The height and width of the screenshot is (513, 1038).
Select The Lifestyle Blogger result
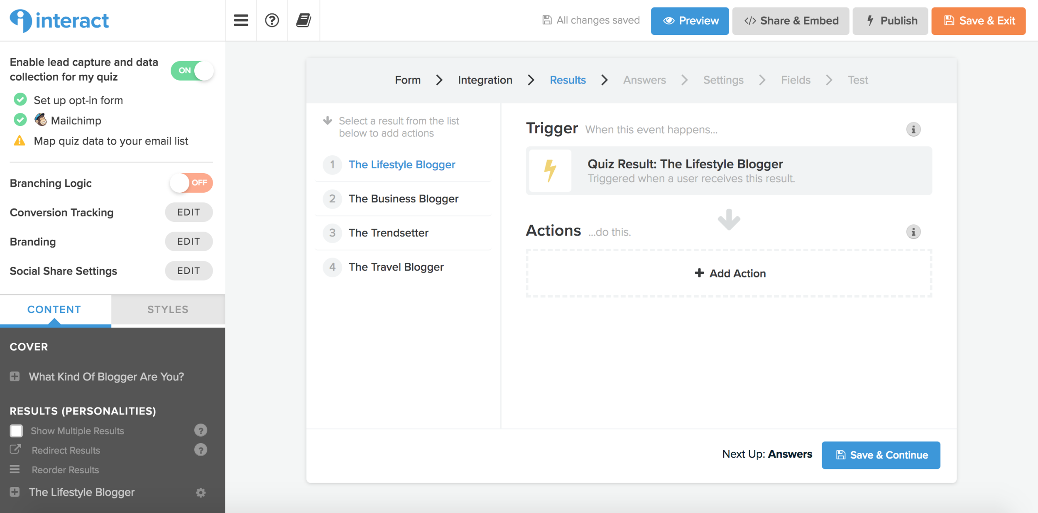[402, 164]
